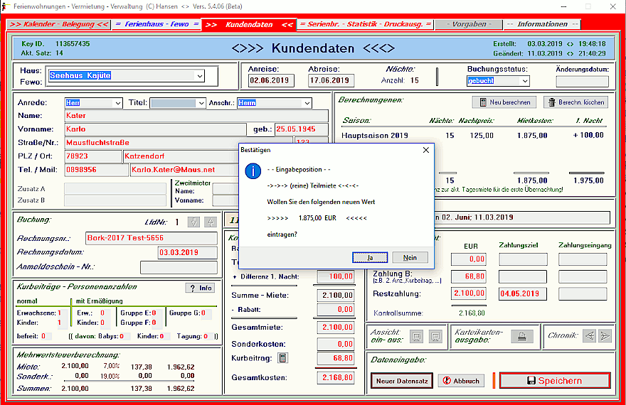The height and width of the screenshot is (405, 626).
Task: Open the Titel combo box
Action: (201, 103)
